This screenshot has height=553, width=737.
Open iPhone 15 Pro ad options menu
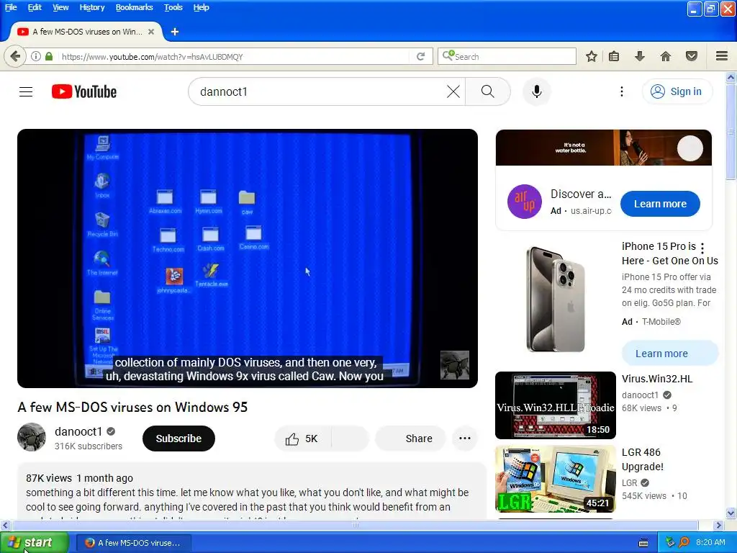pos(702,248)
